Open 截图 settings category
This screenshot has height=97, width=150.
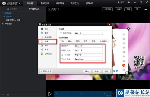point(46,45)
